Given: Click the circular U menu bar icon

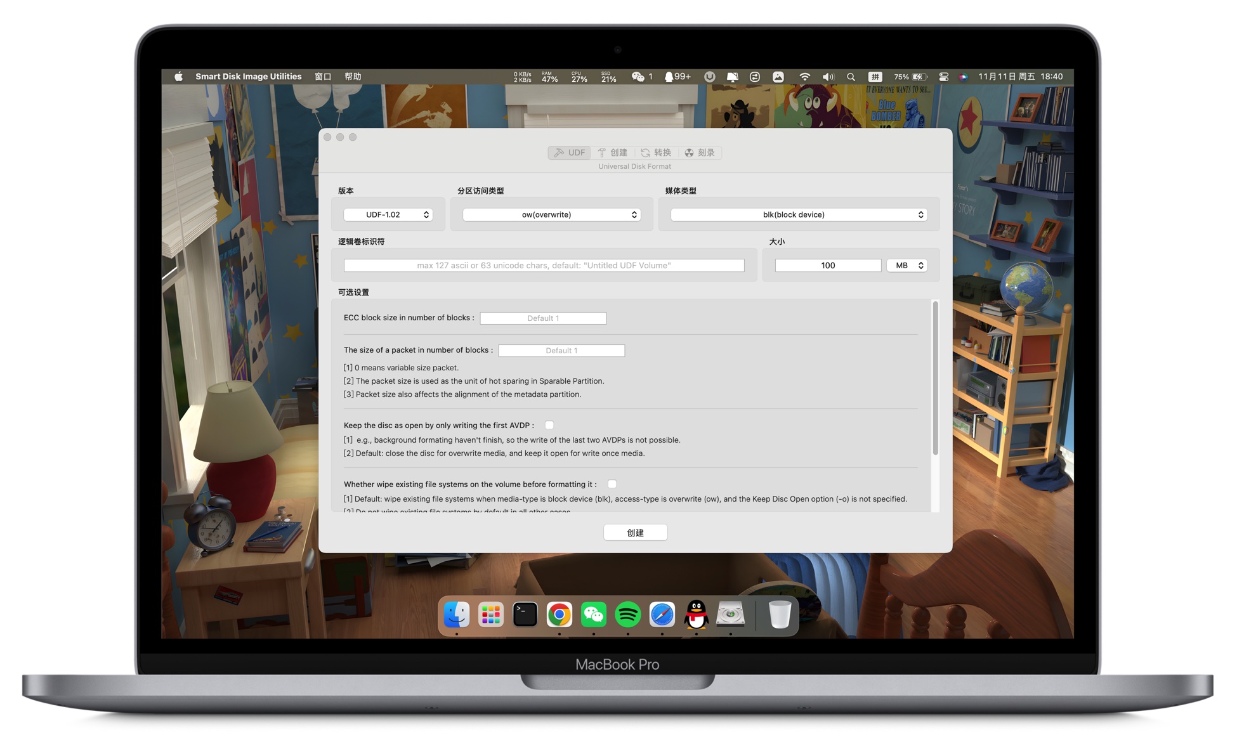Looking at the screenshot, I should point(709,77).
